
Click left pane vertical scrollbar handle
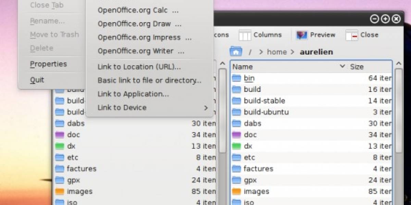point(222,111)
